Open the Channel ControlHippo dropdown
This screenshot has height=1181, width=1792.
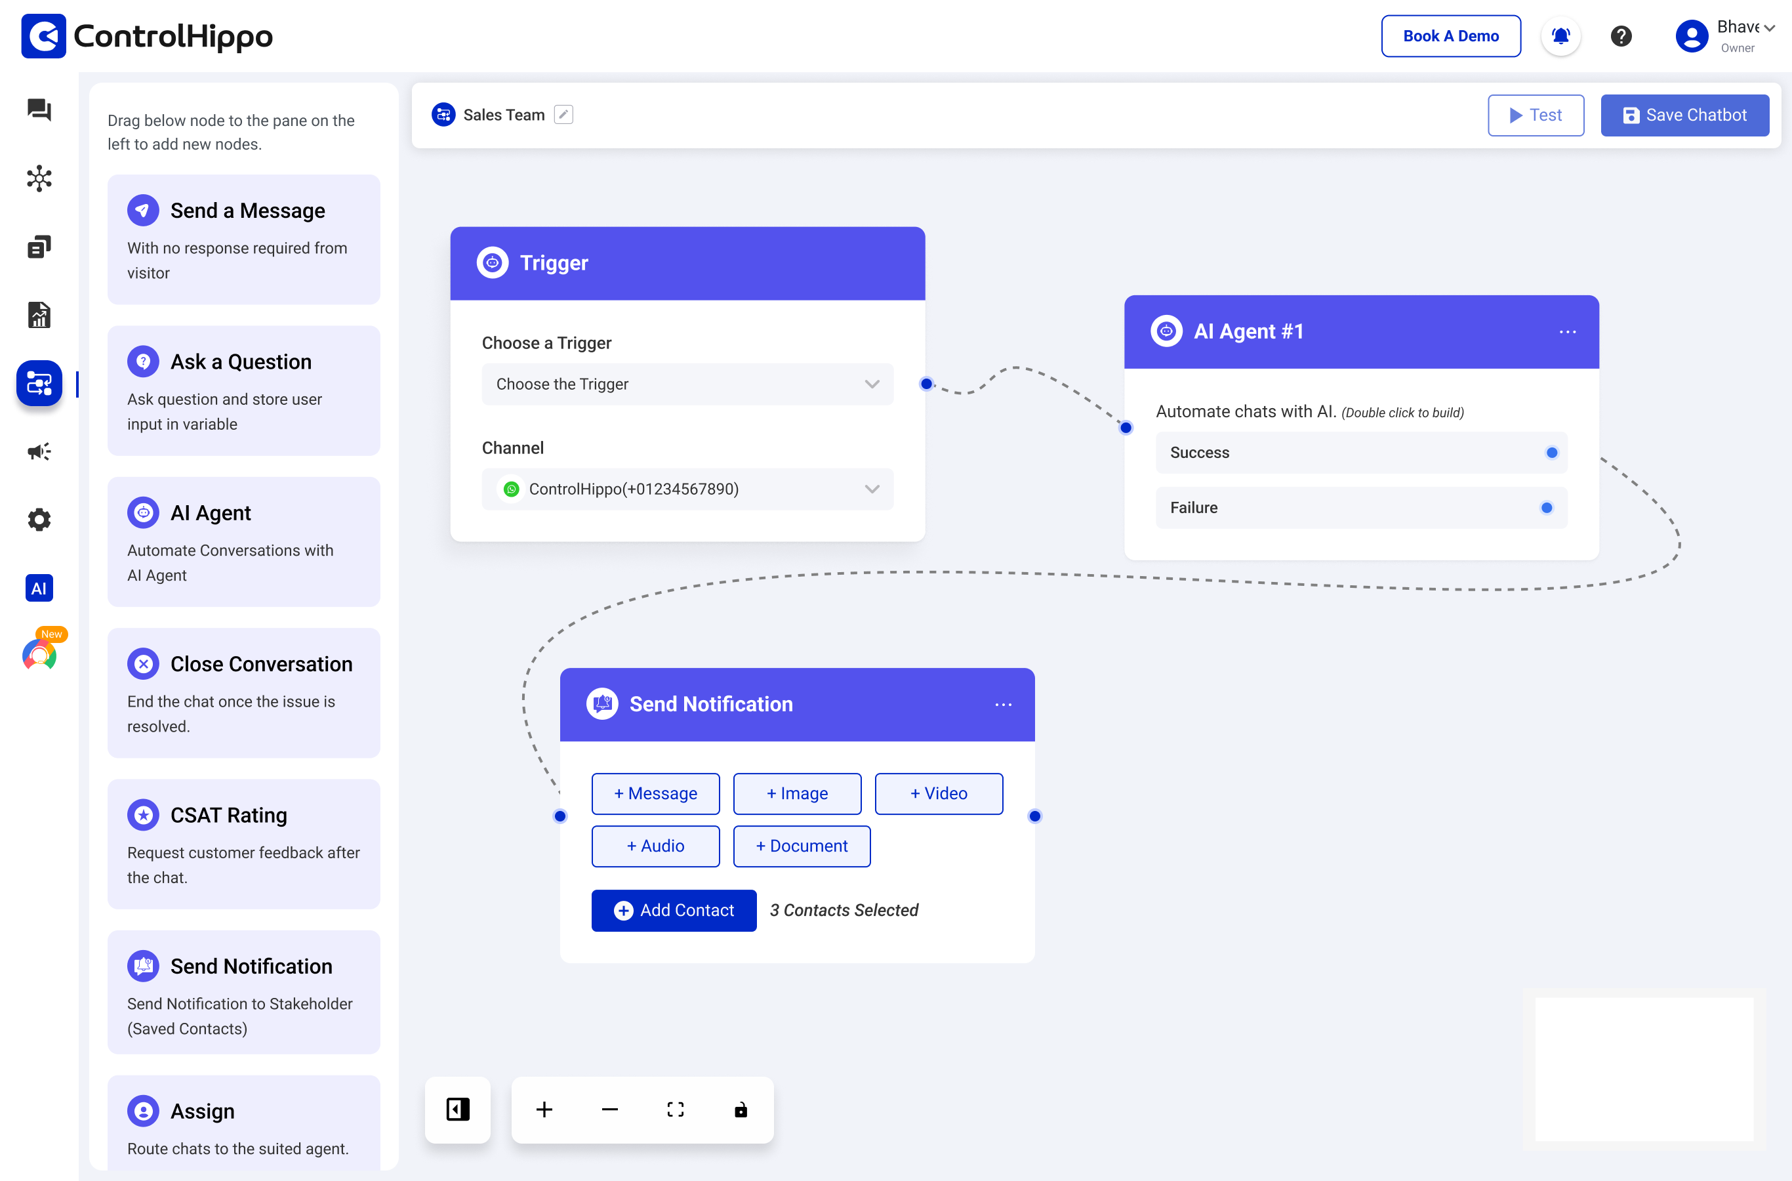[687, 489]
